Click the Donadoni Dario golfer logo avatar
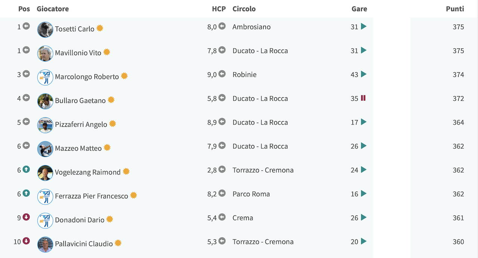The height and width of the screenshot is (258, 478). pyautogui.click(x=45, y=220)
